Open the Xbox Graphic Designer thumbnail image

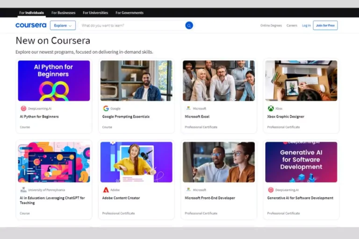pyautogui.click(x=302, y=81)
